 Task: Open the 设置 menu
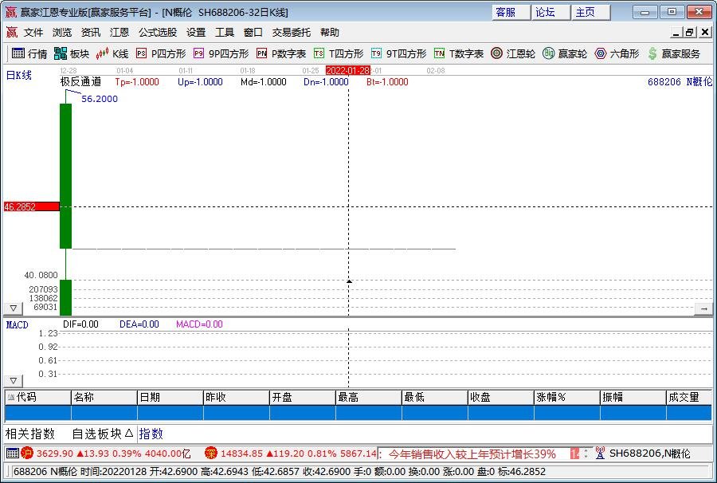(196, 32)
